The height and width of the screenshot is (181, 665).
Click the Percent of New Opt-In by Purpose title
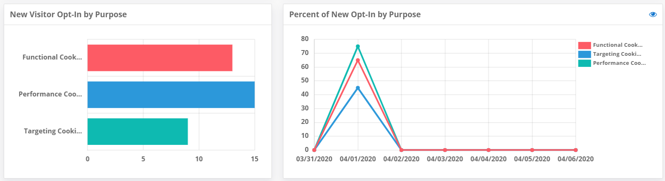pyautogui.click(x=355, y=14)
